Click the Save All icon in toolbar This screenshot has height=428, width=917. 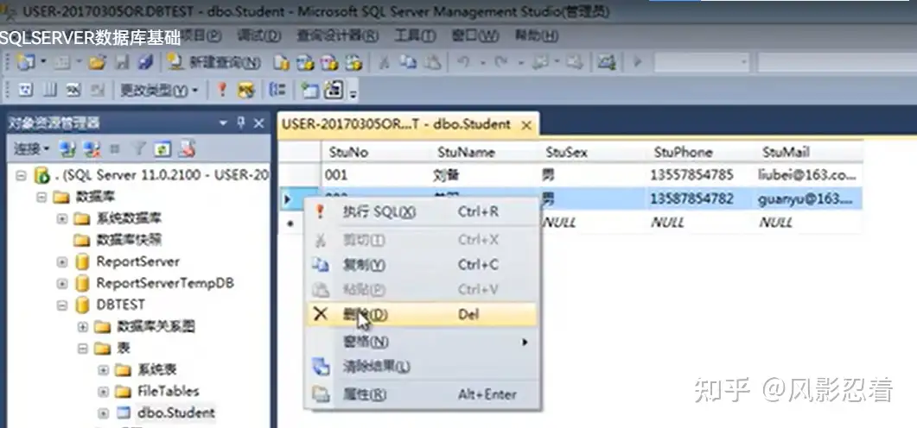(x=145, y=62)
